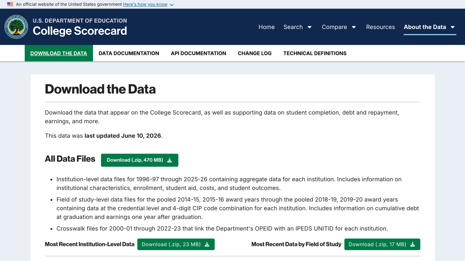Click the Field of study-level data bullet text
Image resolution: width=465 pixels, height=261 pixels.
click(x=238, y=208)
